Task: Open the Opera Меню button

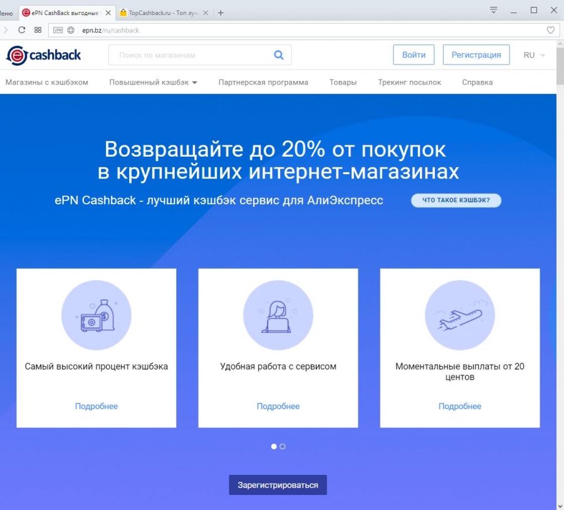Action: click(6, 13)
